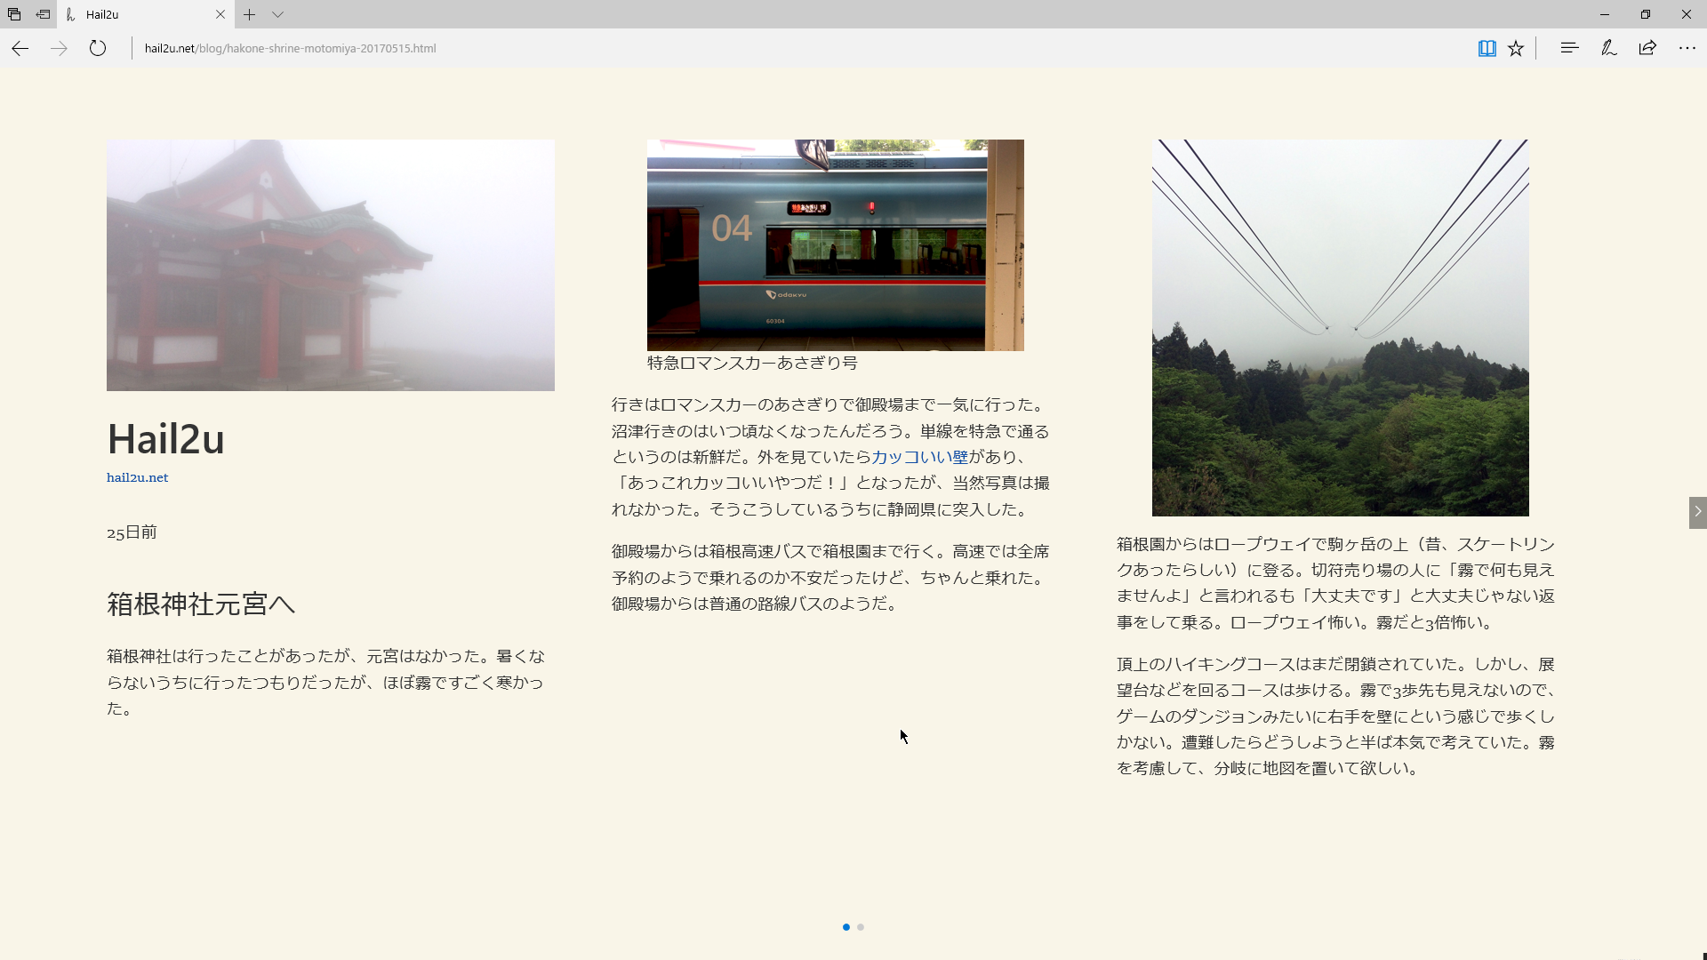Switch to the Hail2u tab

click(142, 14)
